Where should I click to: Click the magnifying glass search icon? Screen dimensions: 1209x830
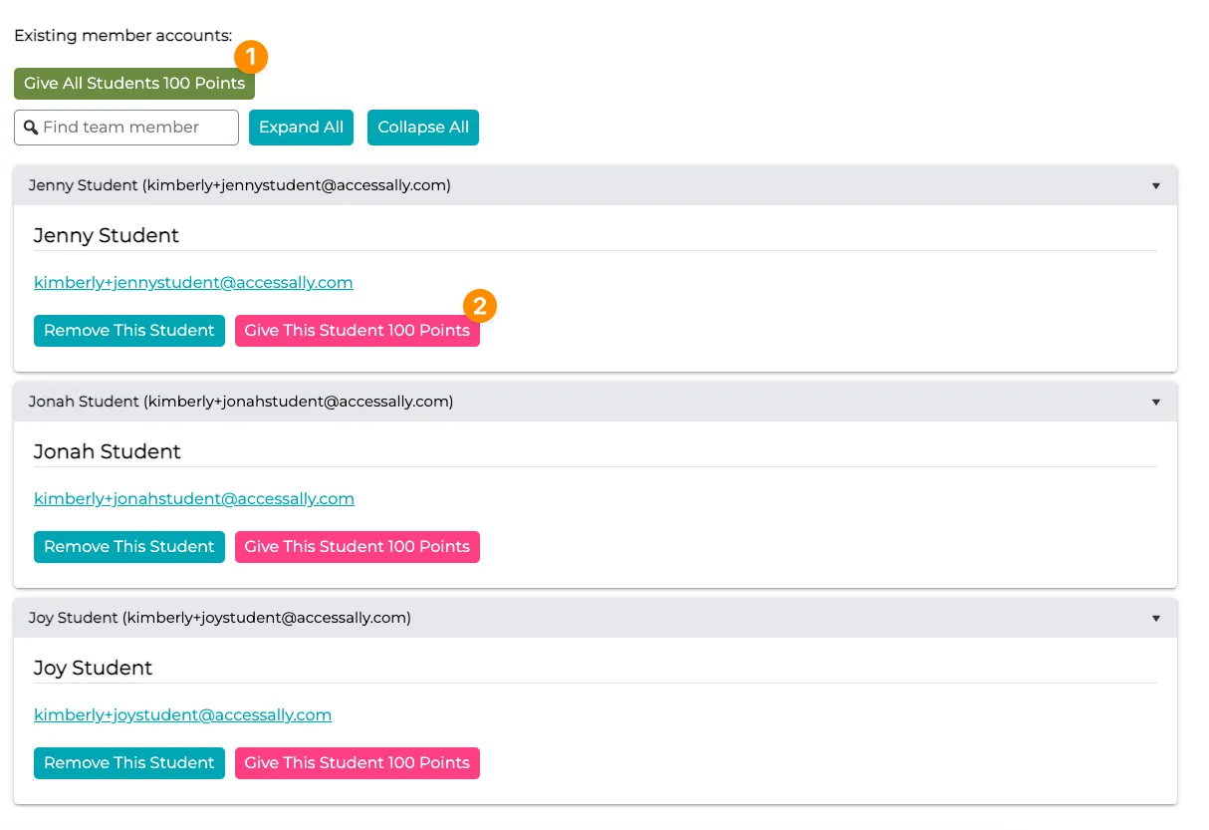[30, 128]
